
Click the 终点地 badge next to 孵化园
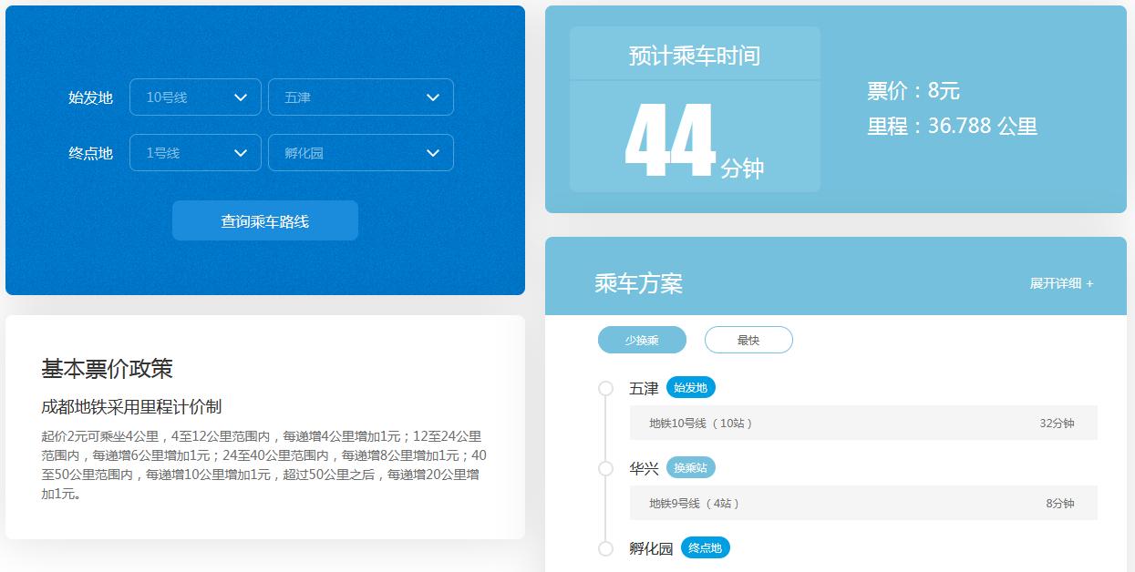tap(707, 547)
